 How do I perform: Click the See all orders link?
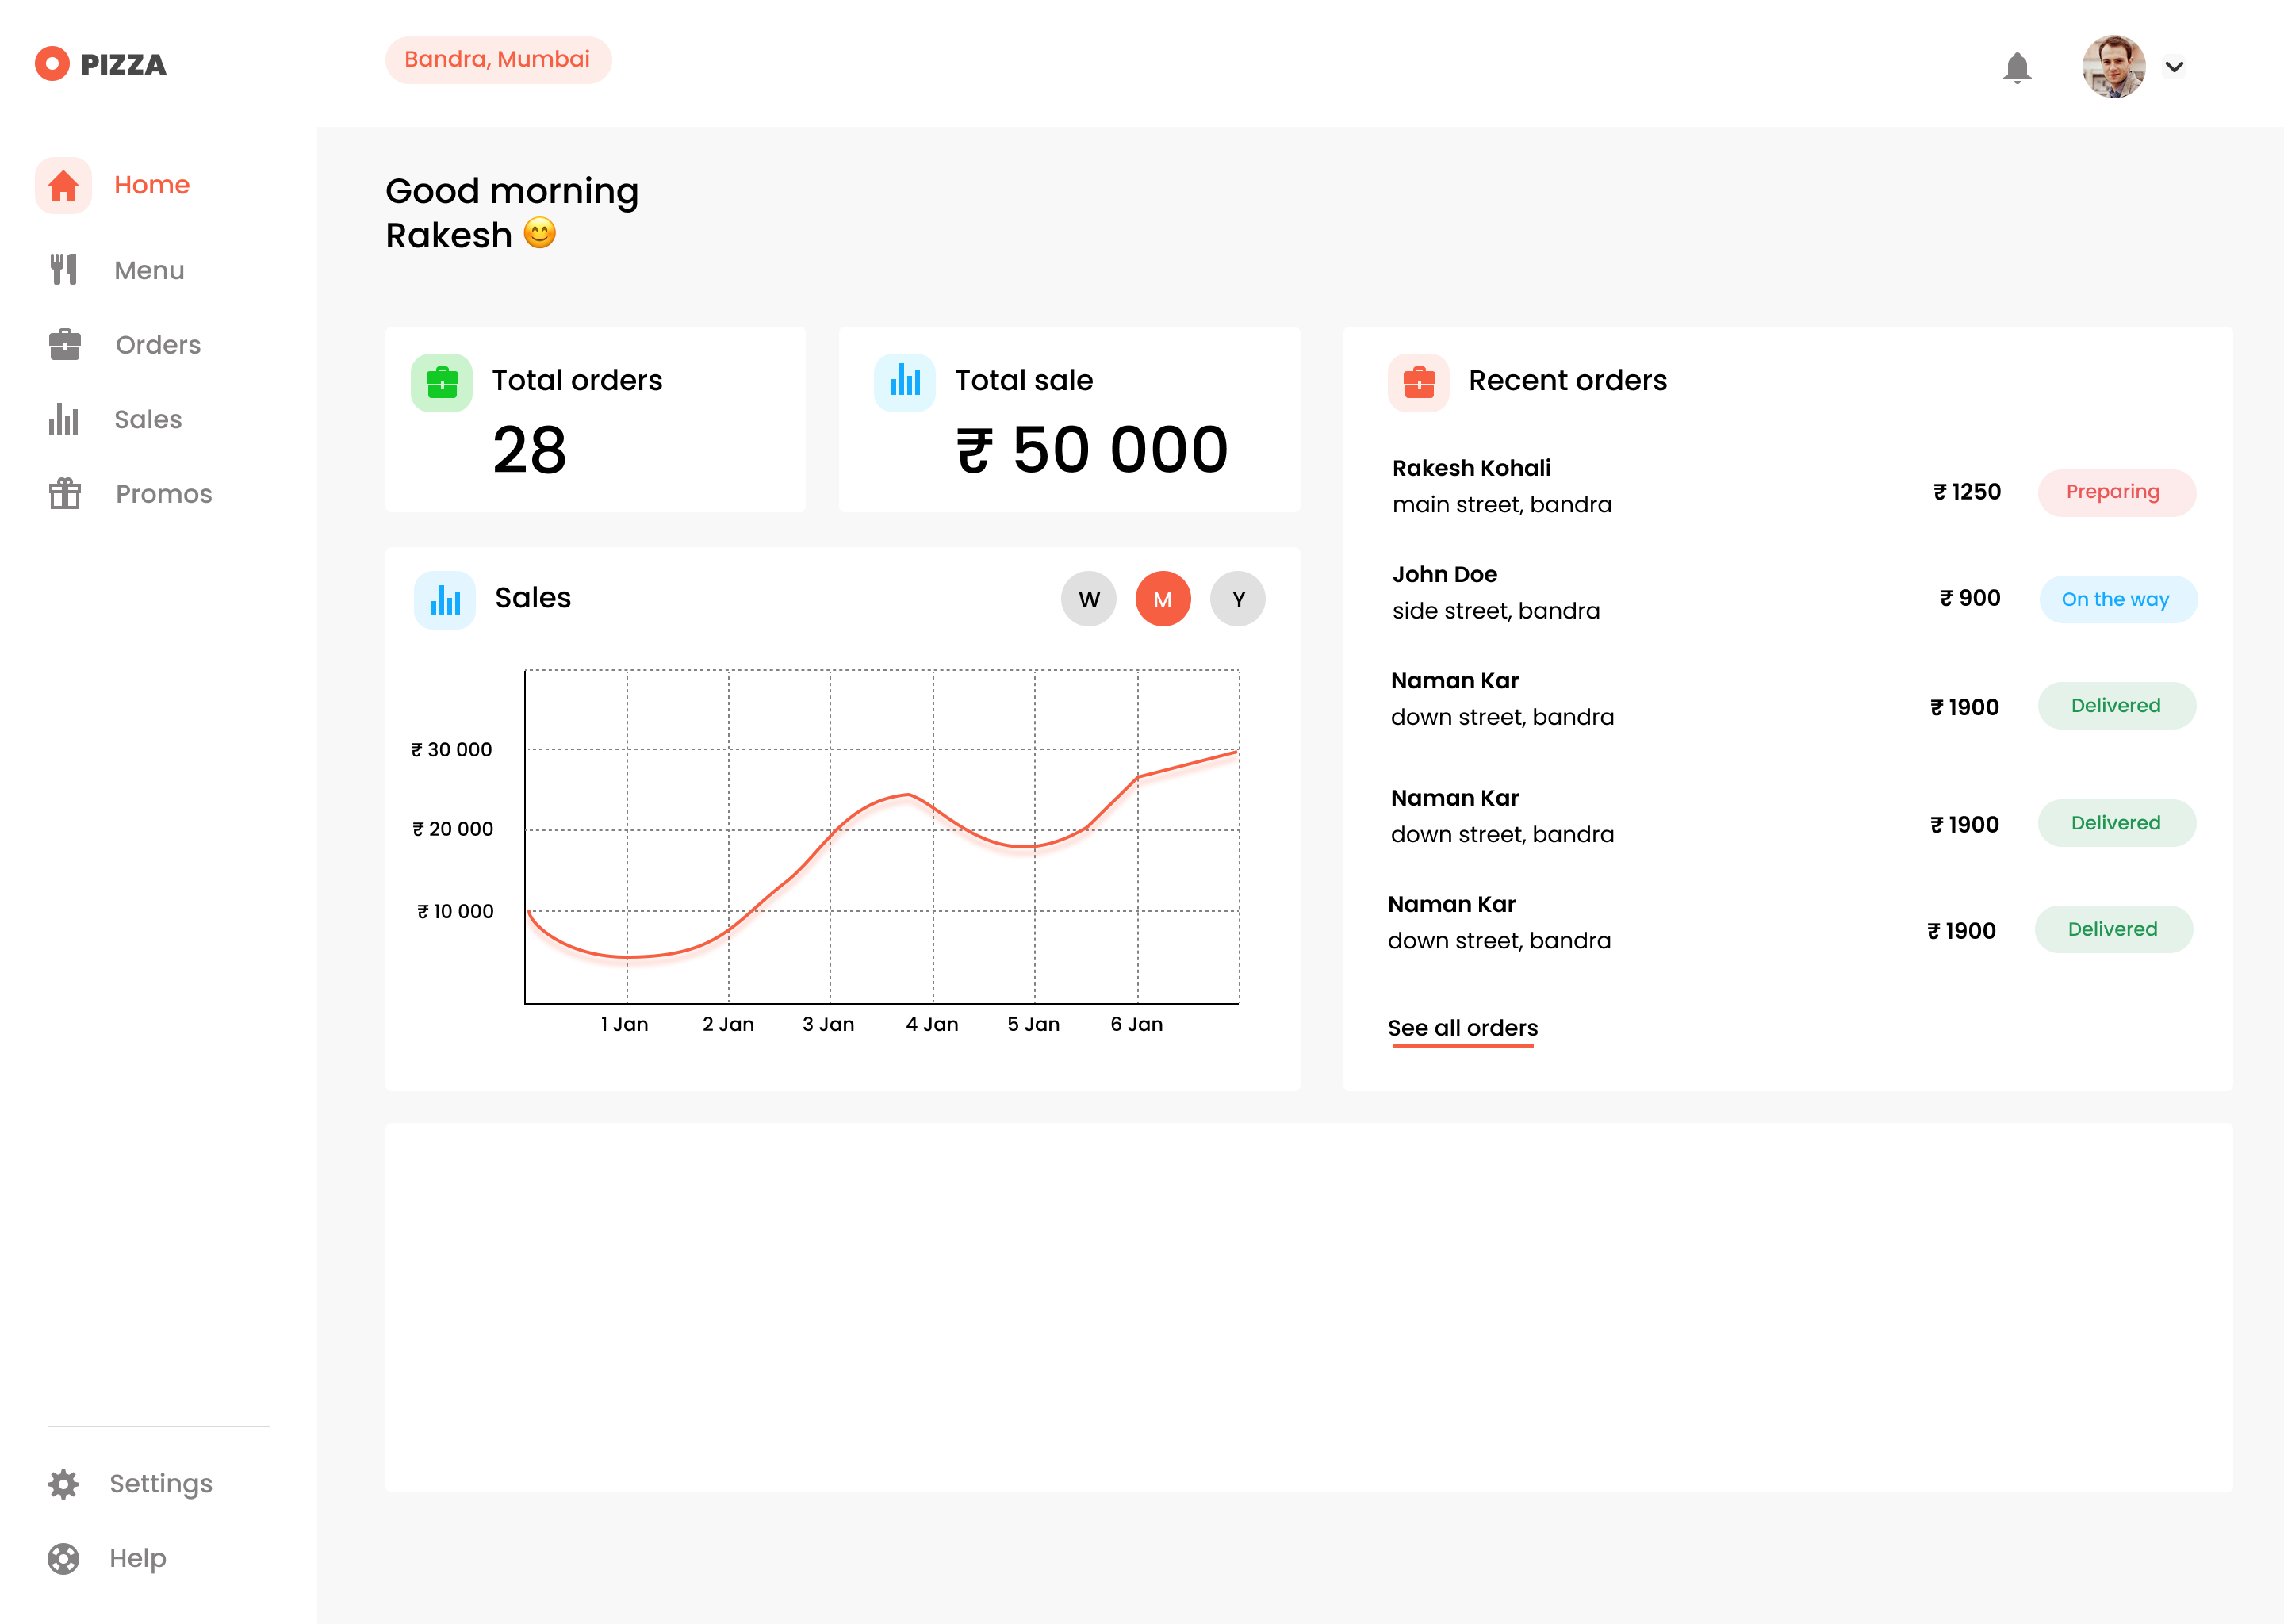point(1463,1028)
